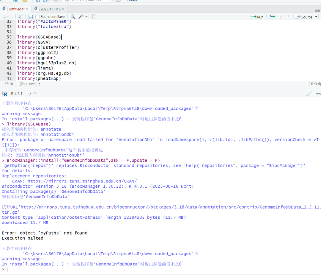Image resolution: width=321 pixels, height=275 pixels.
Task: Place cursor on line 35 library(GSEABase)
Action: (x=39, y=37)
